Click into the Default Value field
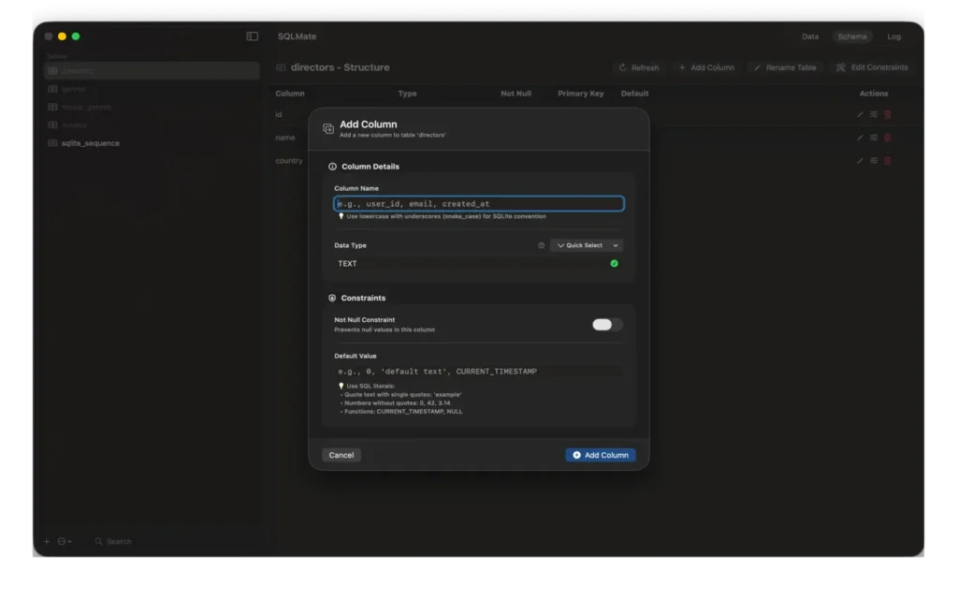 [x=477, y=372]
